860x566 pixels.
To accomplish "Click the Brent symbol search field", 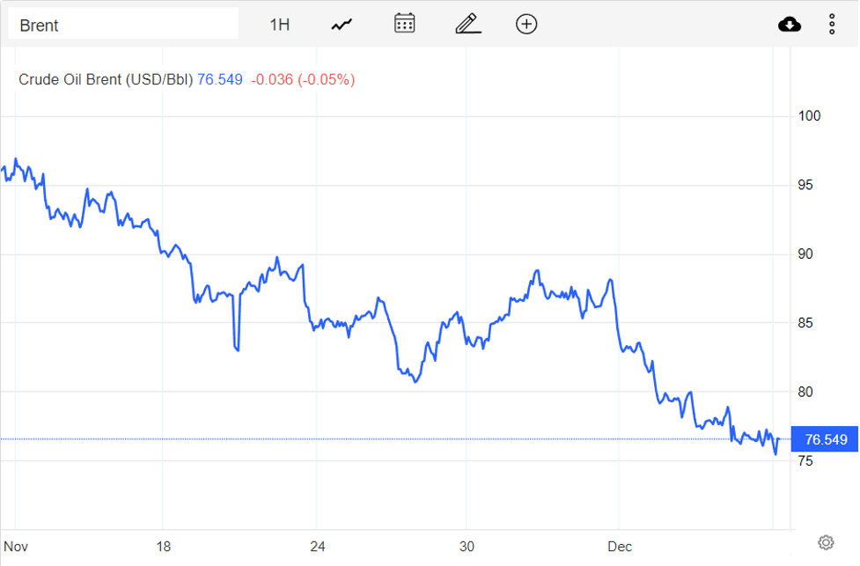I will pyautogui.click(x=123, y=25).
